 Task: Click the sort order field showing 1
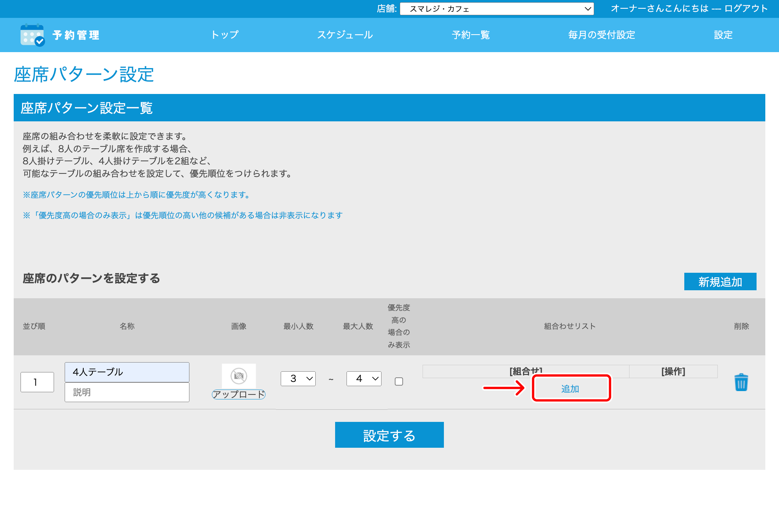click(x=37, y=382)
